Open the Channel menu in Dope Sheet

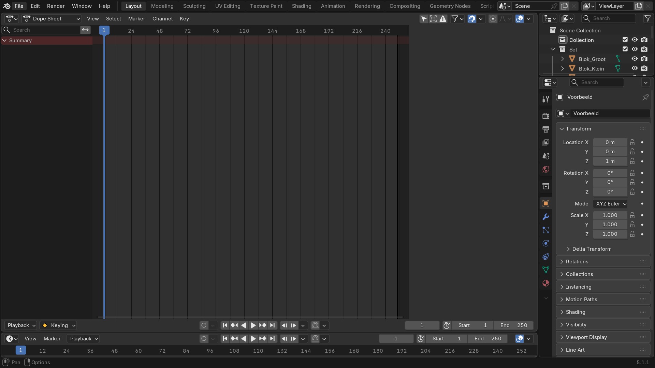pyautogui.click(x=162, y=19)
